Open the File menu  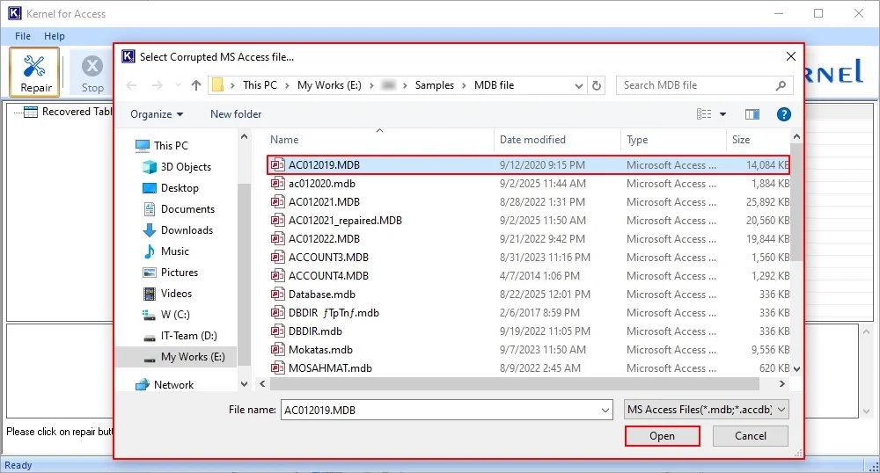click(x=23, y=36)
